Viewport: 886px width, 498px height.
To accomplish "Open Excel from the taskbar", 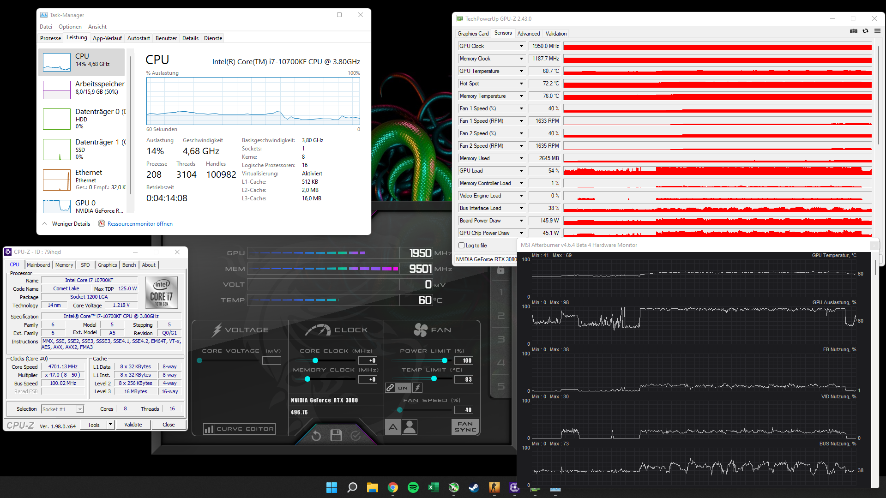I will pos(434,487).
